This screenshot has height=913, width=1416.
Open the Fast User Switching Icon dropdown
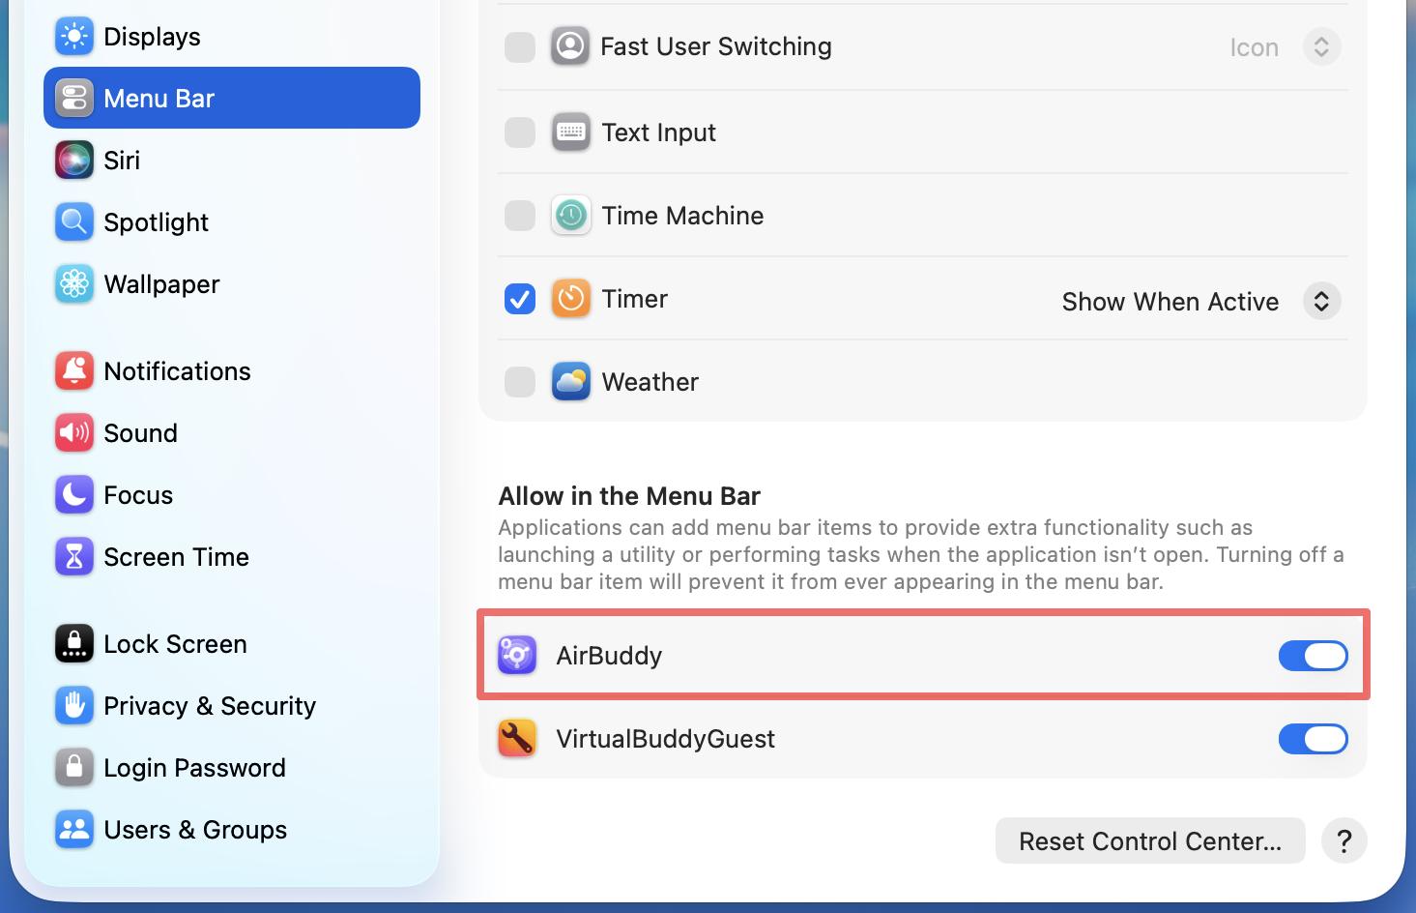tap(1285, 47)
